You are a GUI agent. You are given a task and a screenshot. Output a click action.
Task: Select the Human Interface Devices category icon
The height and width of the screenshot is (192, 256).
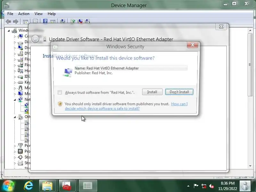point(20,71)
